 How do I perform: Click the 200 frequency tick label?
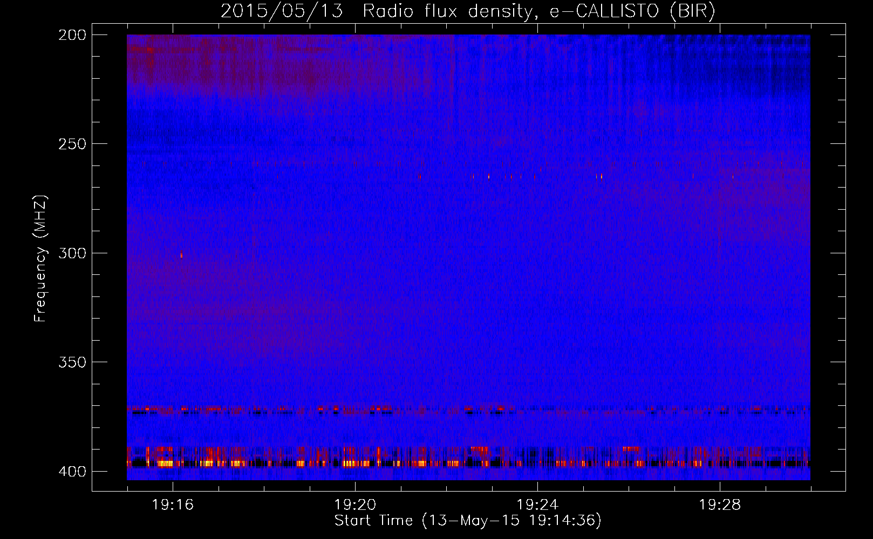pos(72,35)
